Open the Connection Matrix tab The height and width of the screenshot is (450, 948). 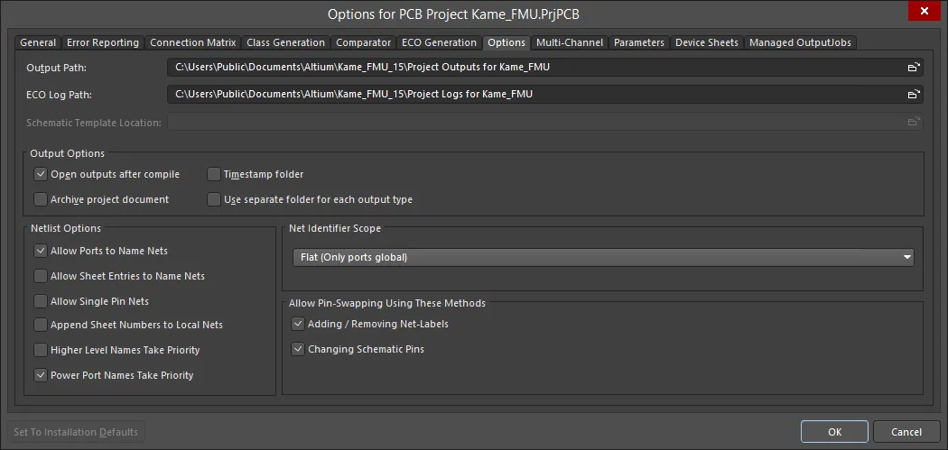click(x=193, y=42)
